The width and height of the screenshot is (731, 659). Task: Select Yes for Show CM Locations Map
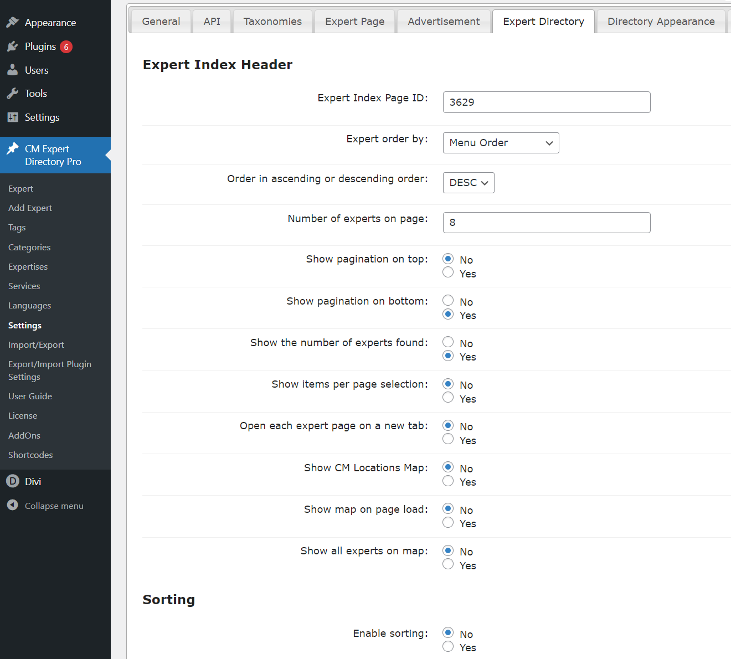coord(448,481)
